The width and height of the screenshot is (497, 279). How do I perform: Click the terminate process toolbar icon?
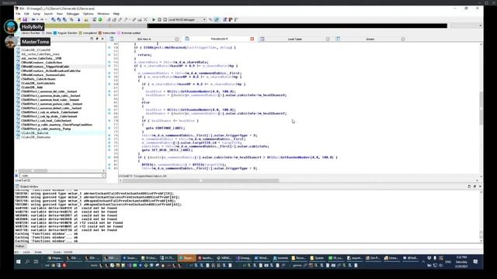[165, 19]
